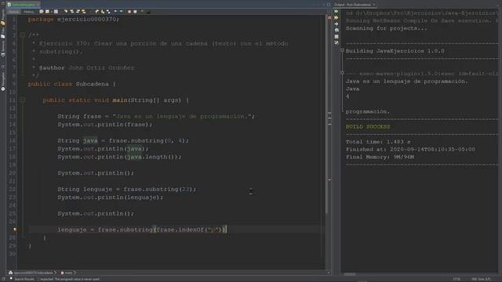Click the 'Finished at' timestamp line in Output
This screenshot has width=502, height=282.
click(x=410, y=150)
